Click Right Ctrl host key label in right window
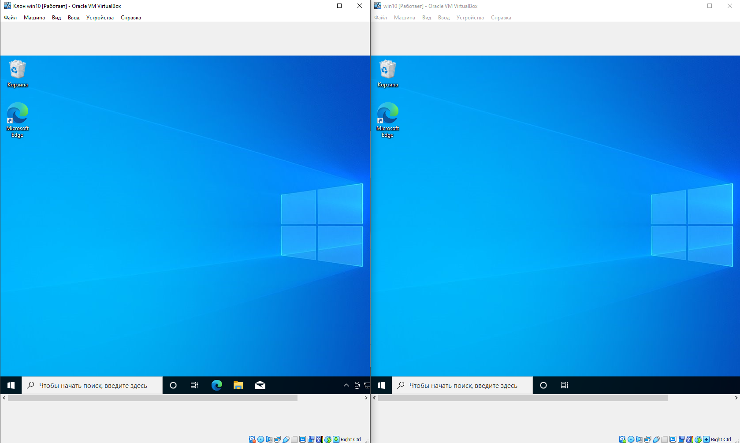Screen dimensions: 740x443 pyautogui.click(x=721, y=439)
